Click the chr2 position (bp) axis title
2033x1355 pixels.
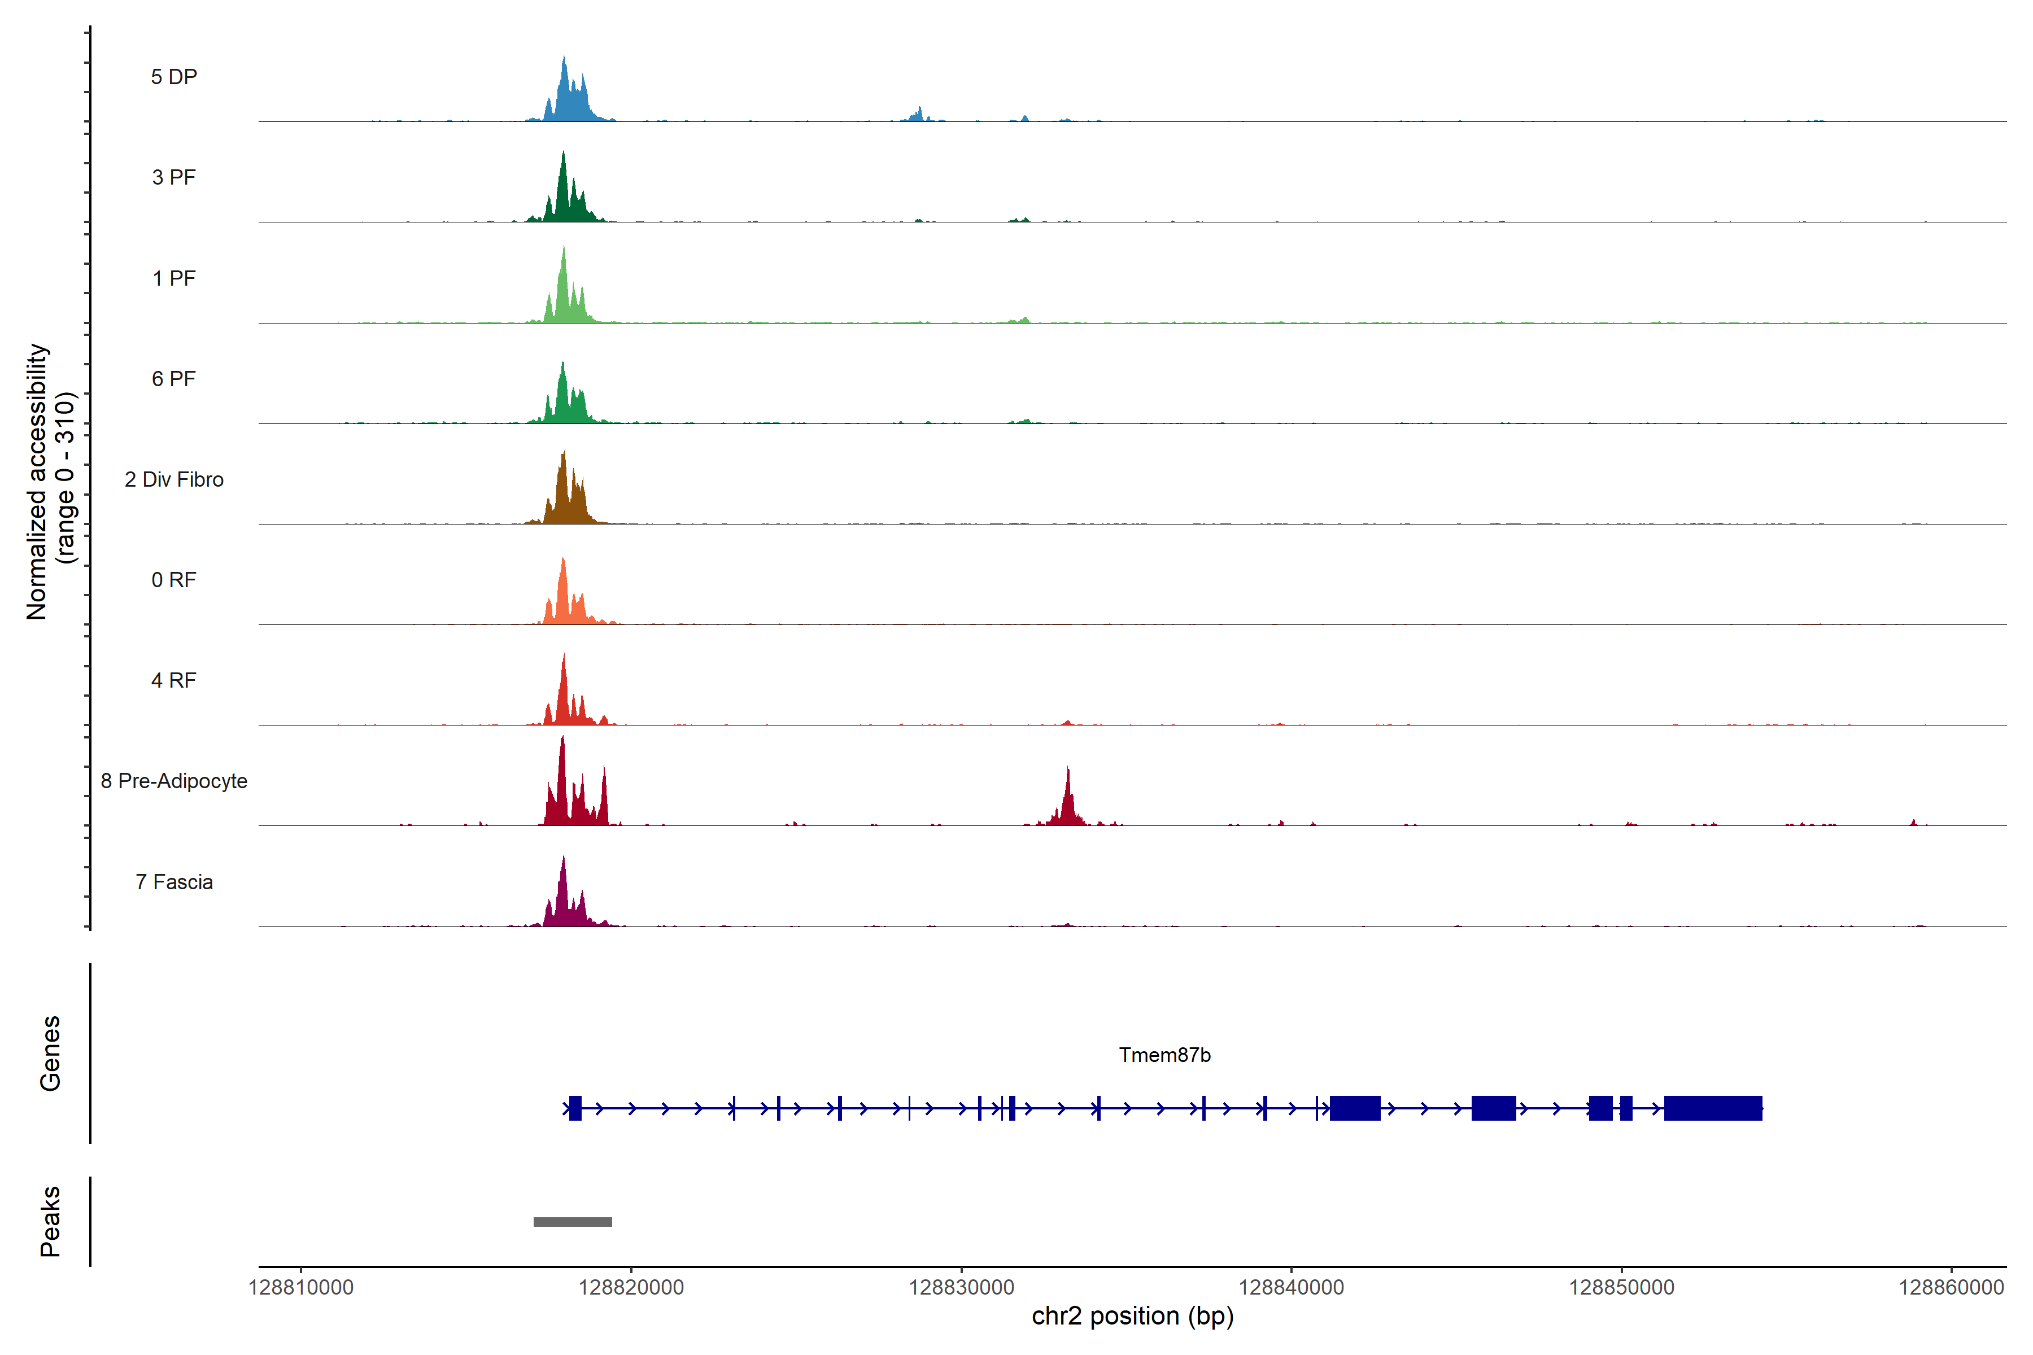pyautogui.click(x=1132, y=1316)
